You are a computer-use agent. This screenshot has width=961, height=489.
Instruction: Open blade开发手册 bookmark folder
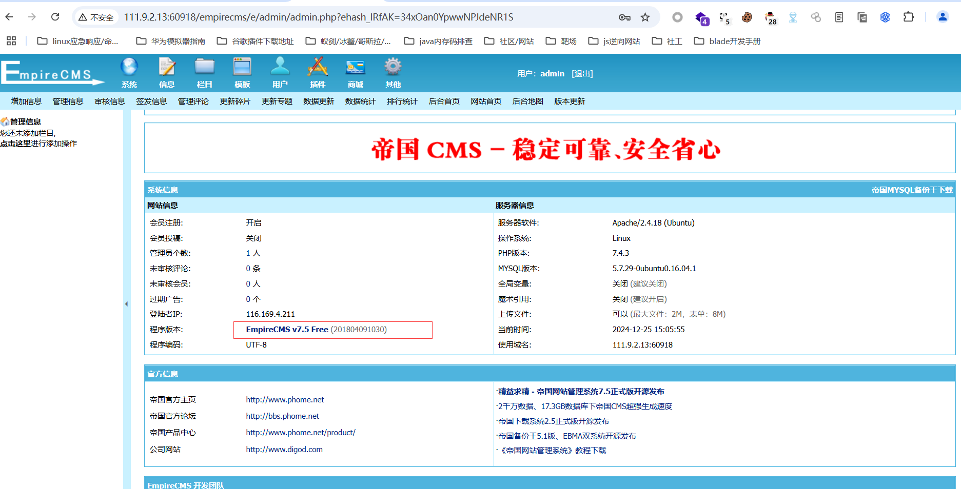(x=728, y=41)
